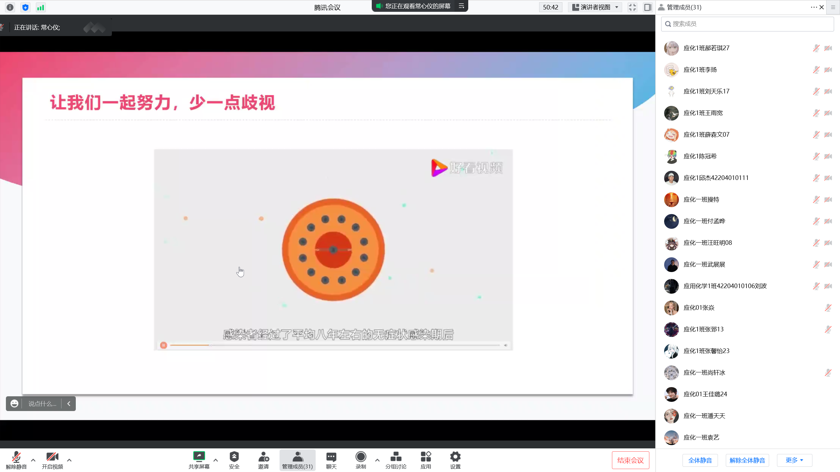Open the 更多 dropdown in members panel

coord(794,460)
